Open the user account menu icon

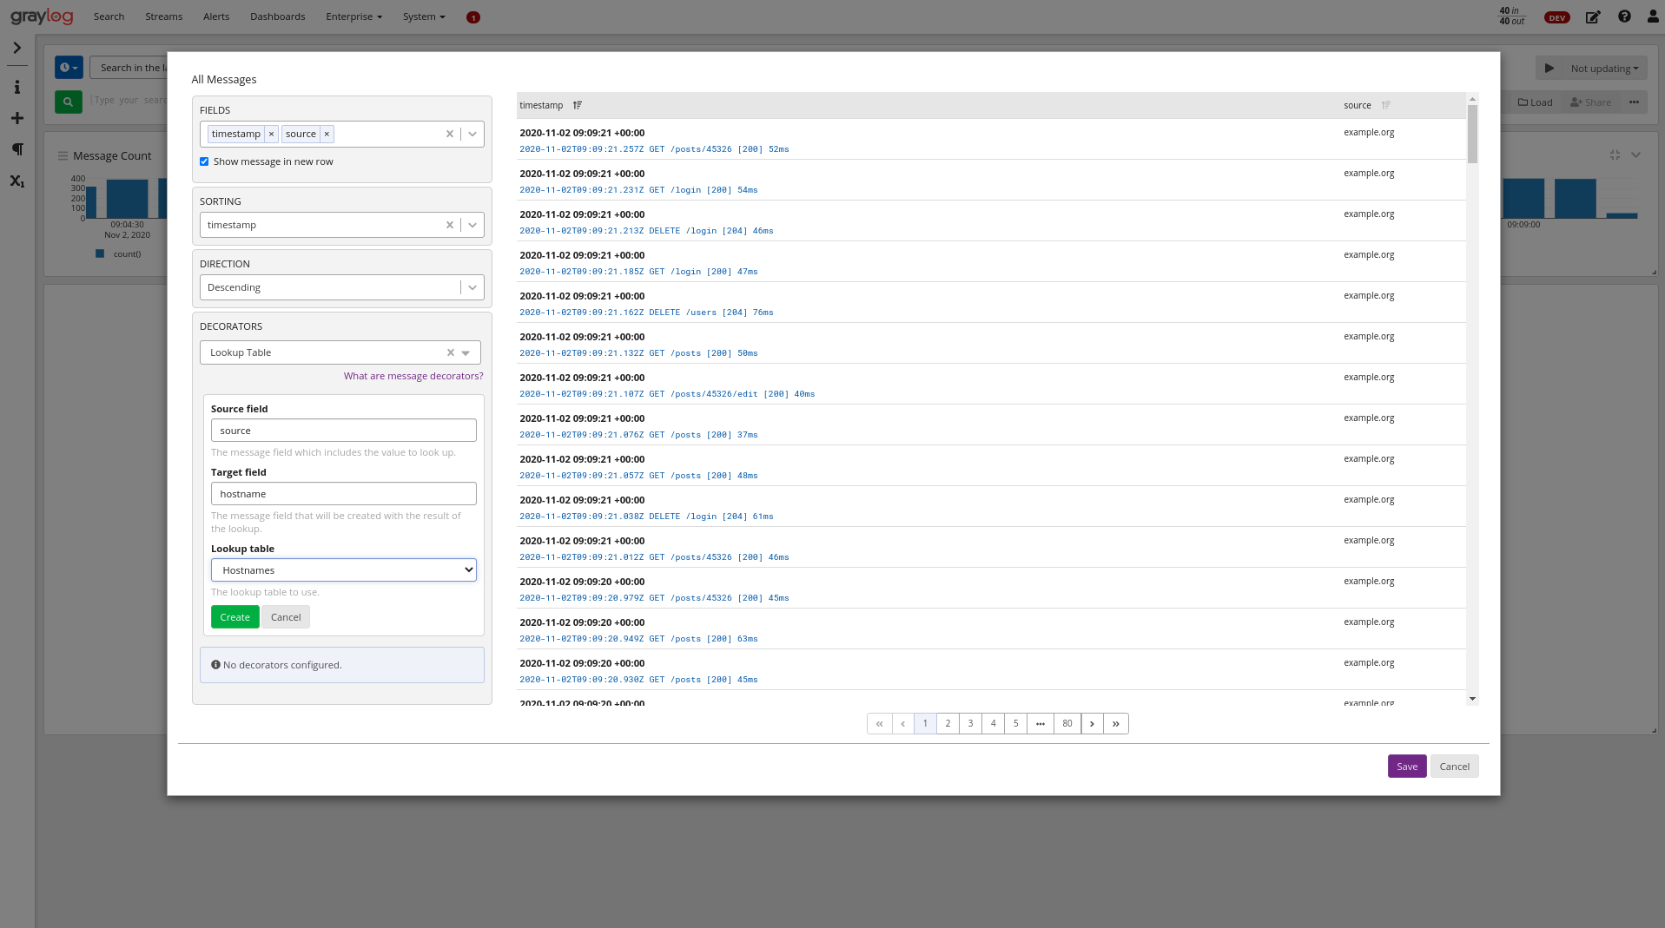(x=1652, y=16)
